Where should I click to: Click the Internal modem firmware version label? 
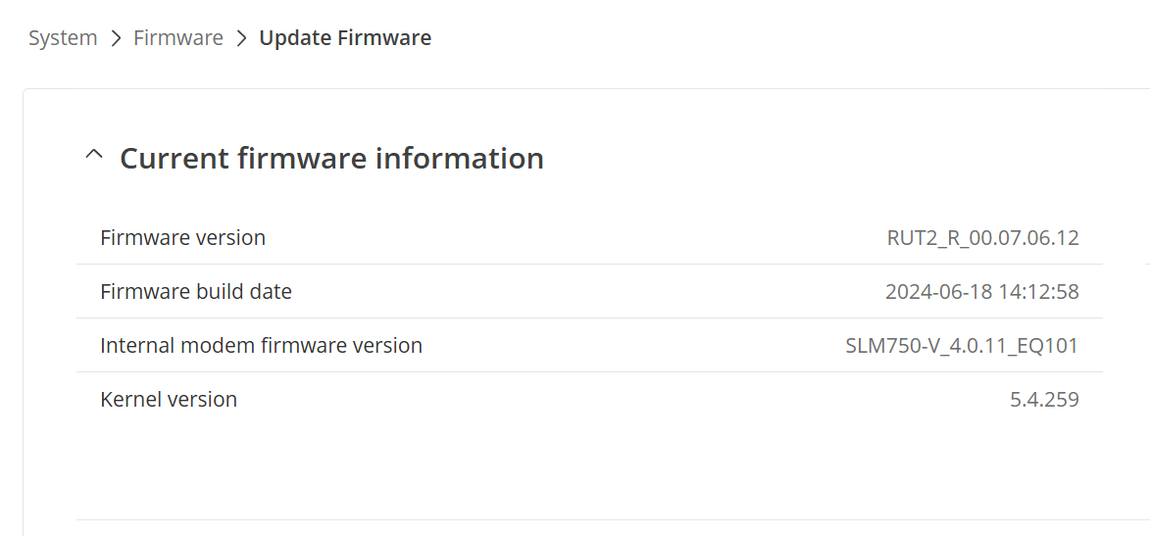pos(261,346)
